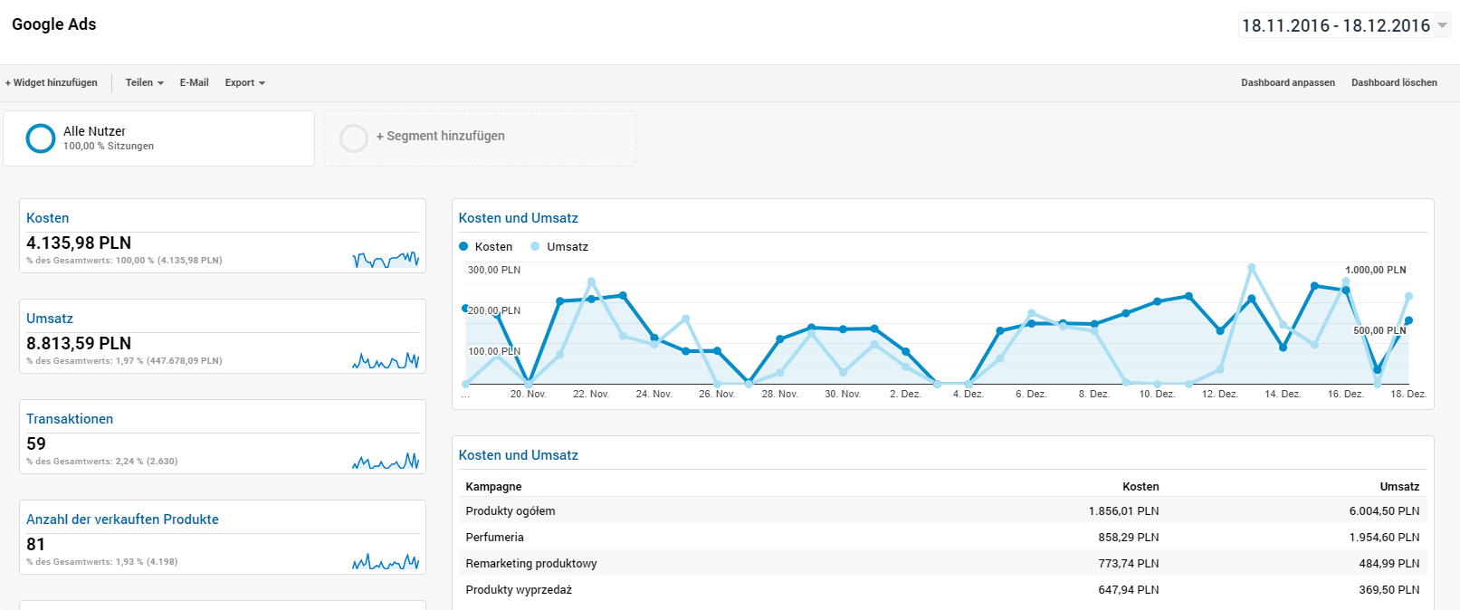Click the 4. Dez. axis label
1460x610 pixels.
click(x=969, y=394)
